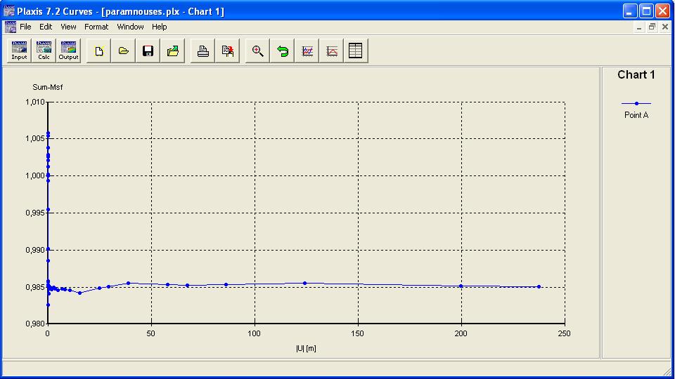Restore the inner chart document window
The image size is (675, 379).
(652, 27)
